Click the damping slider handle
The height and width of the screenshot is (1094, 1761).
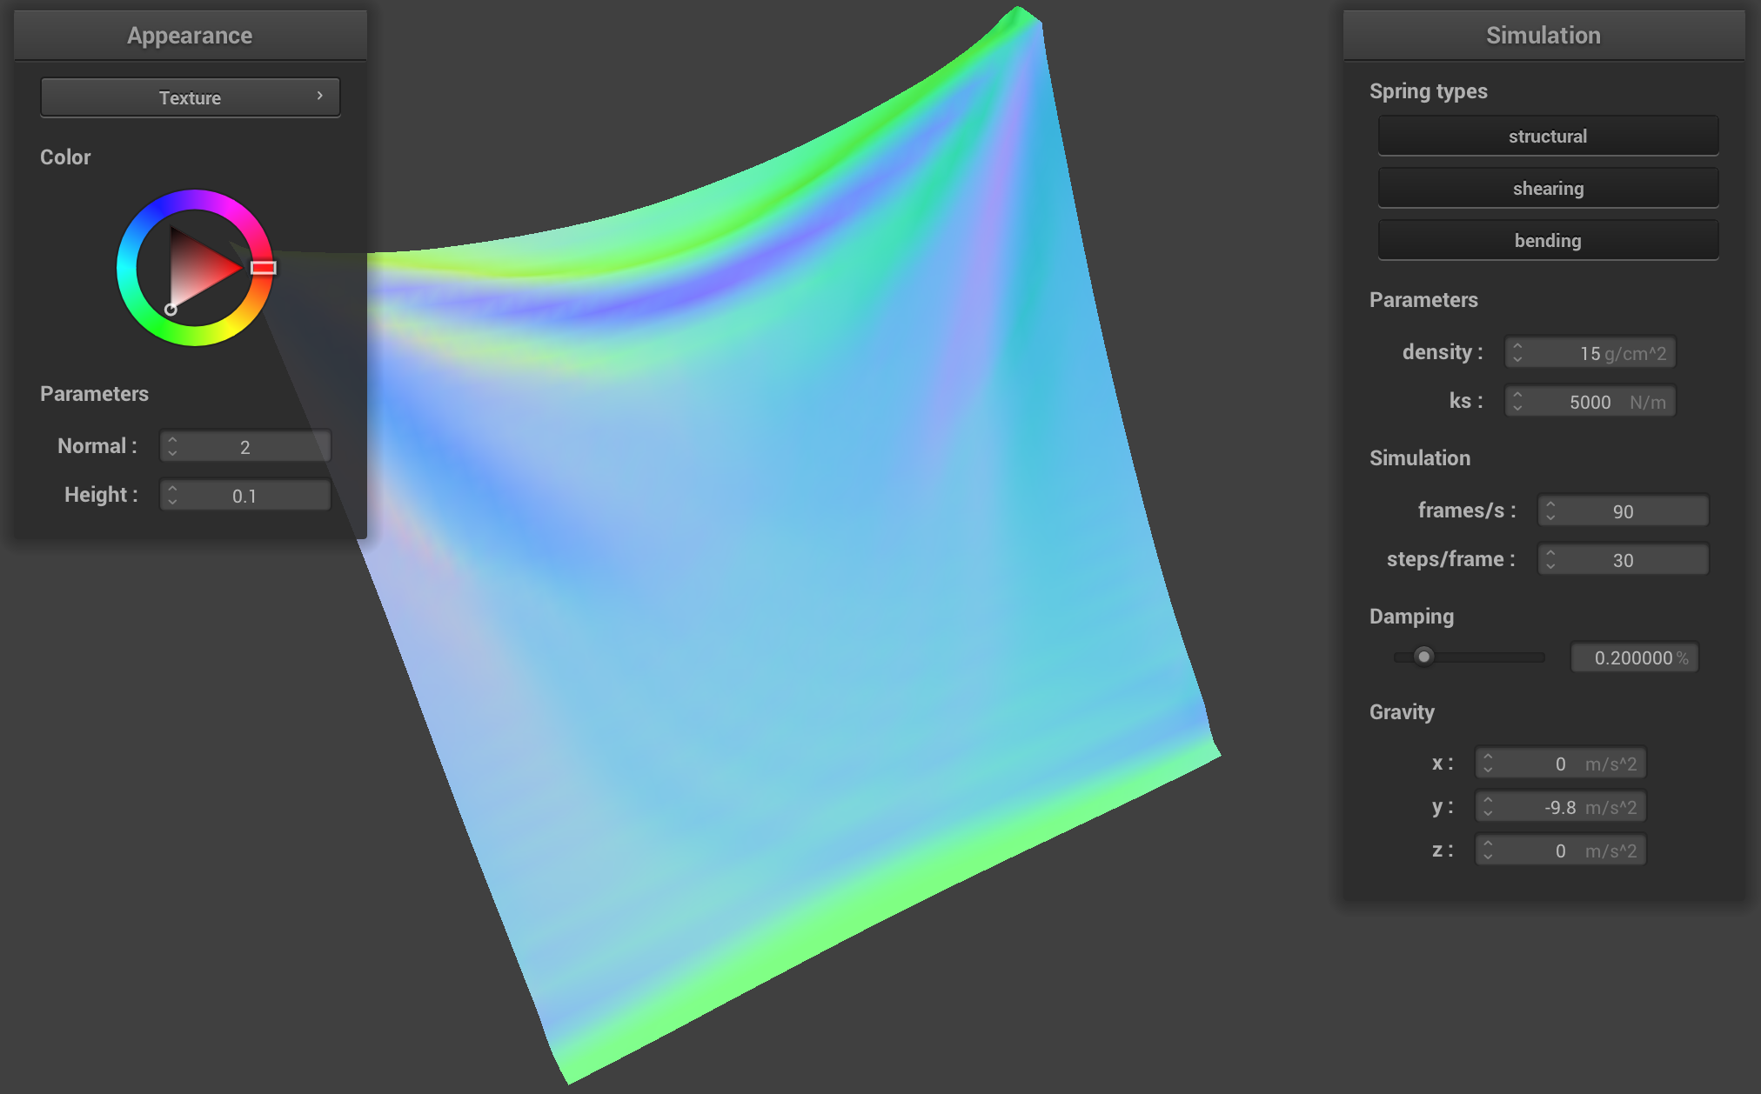coord(1423,657)
